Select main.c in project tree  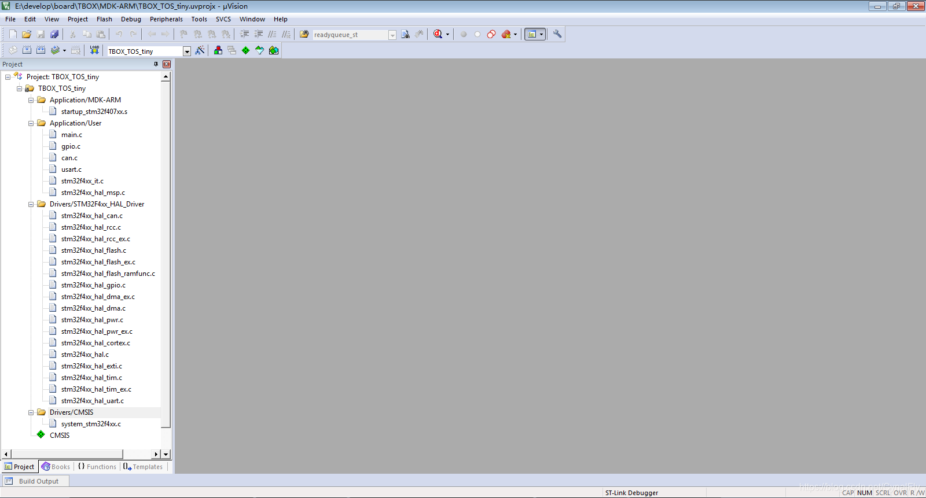72,135
